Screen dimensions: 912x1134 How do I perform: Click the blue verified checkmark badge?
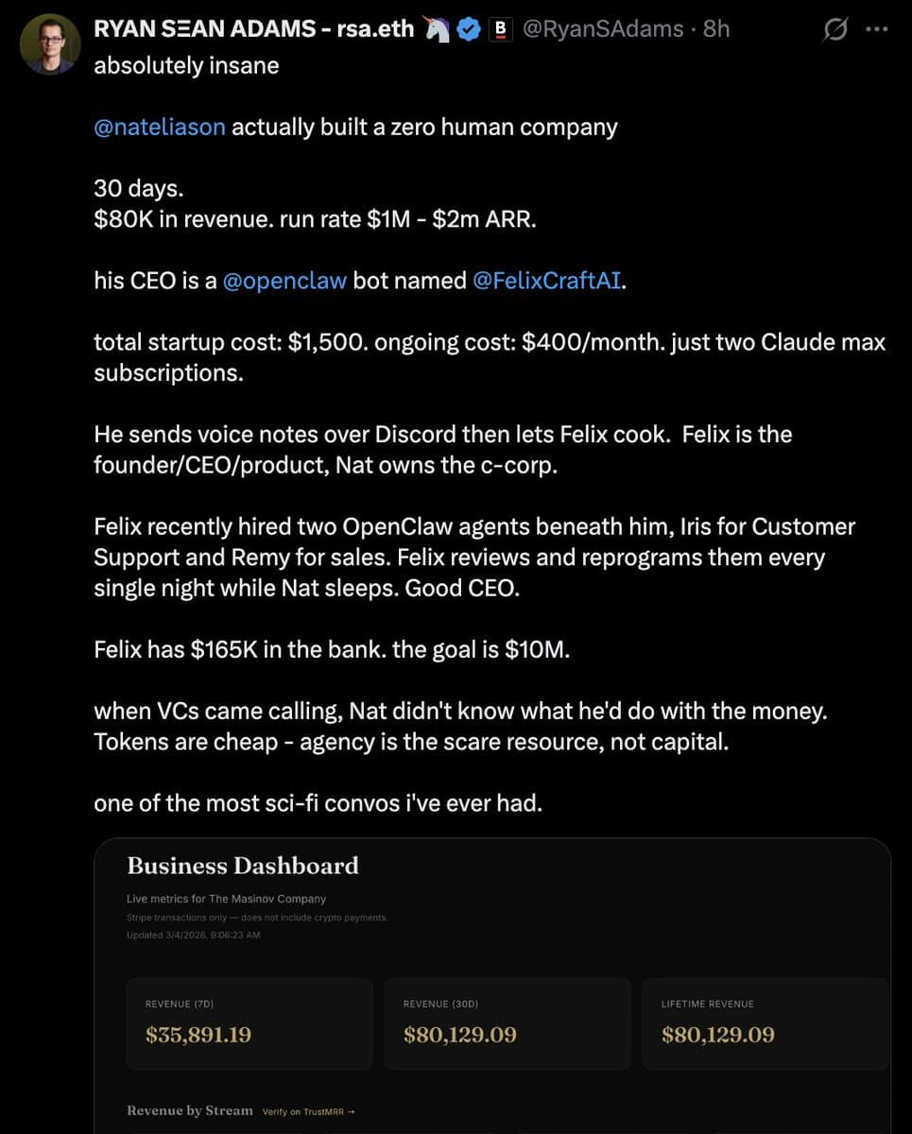[468, 29]
